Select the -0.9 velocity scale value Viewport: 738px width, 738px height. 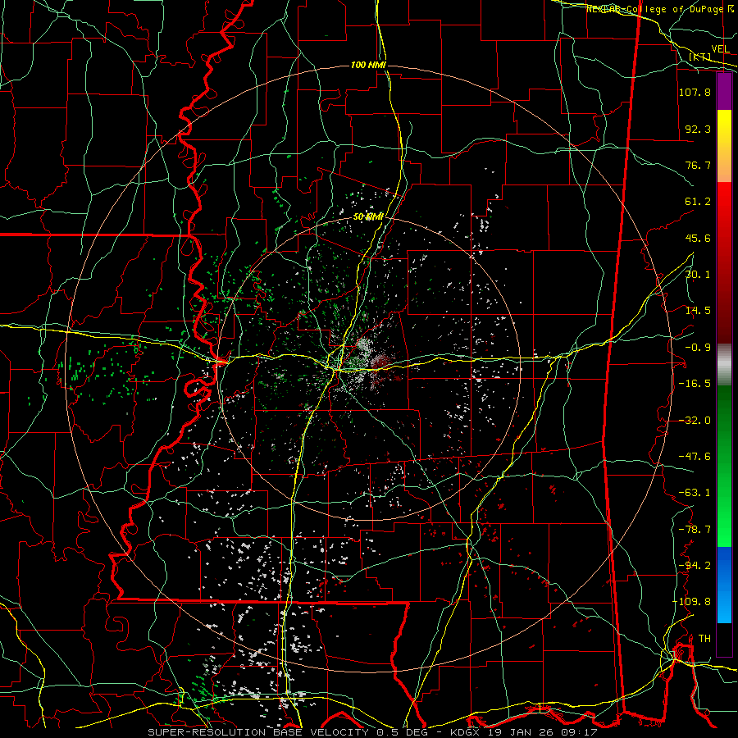(698, 348)
